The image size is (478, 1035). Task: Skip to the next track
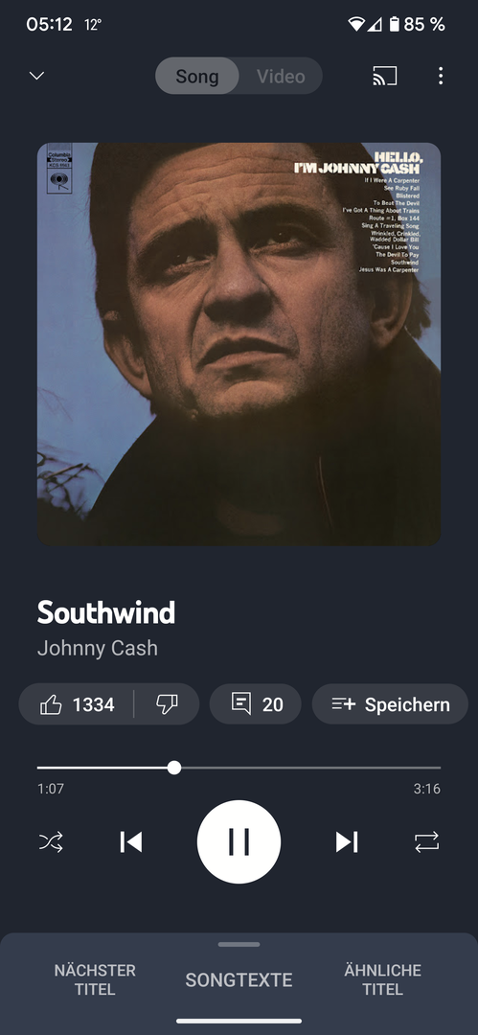(347, 841)
